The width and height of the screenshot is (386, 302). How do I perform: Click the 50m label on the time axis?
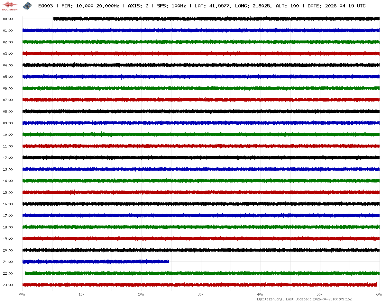coord(320,294)
